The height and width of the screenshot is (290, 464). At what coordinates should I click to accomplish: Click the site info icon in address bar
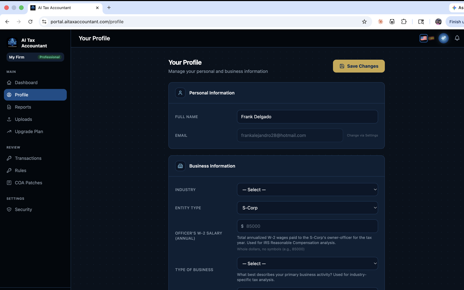coord(44,22)
